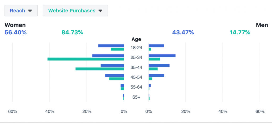This screenshot has height=124, width=272.
Task: Click the Women purchases value 84.73%
Action: pyautogui.click(x=72, y=33)
